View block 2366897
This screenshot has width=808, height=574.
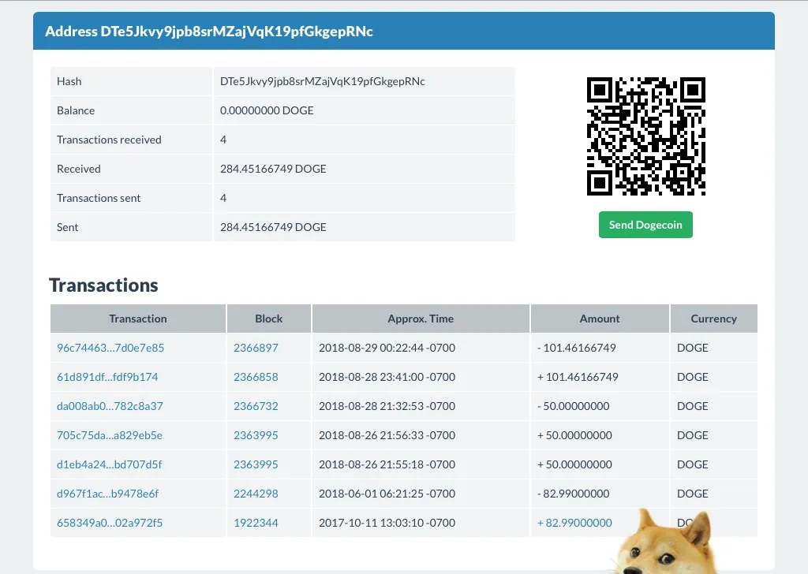coord(256,348)
